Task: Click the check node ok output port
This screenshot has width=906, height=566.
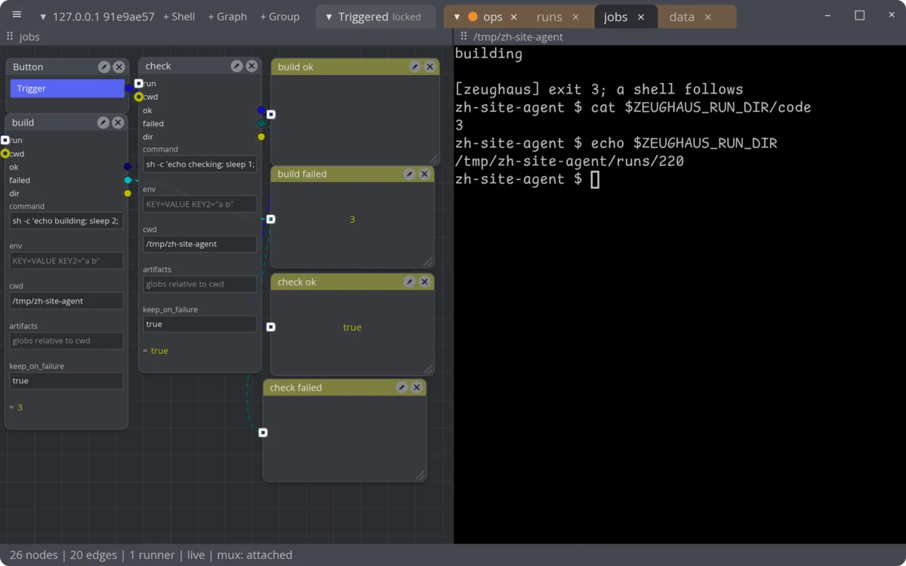Action: coord(261,110)
